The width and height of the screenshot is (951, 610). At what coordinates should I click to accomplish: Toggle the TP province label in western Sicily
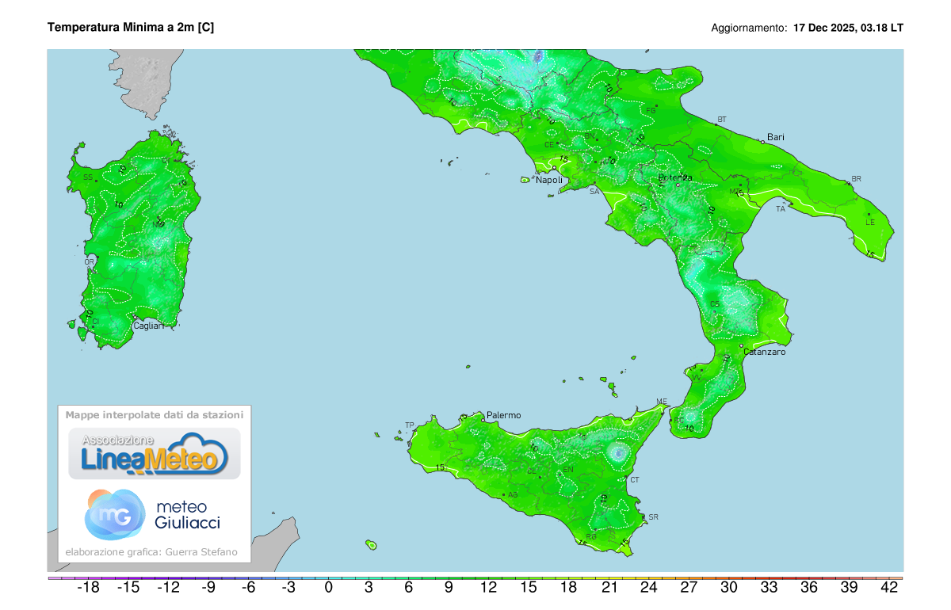click(x=410, y=425)
